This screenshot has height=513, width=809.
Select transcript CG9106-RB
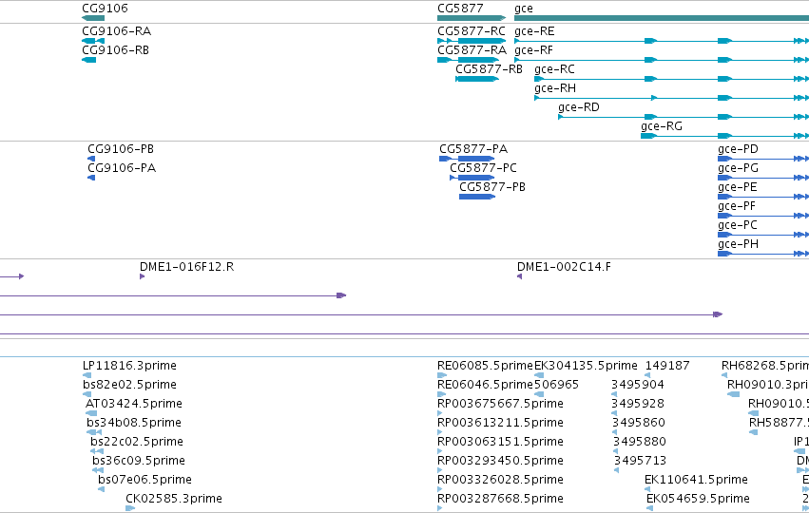click(116, 50)
